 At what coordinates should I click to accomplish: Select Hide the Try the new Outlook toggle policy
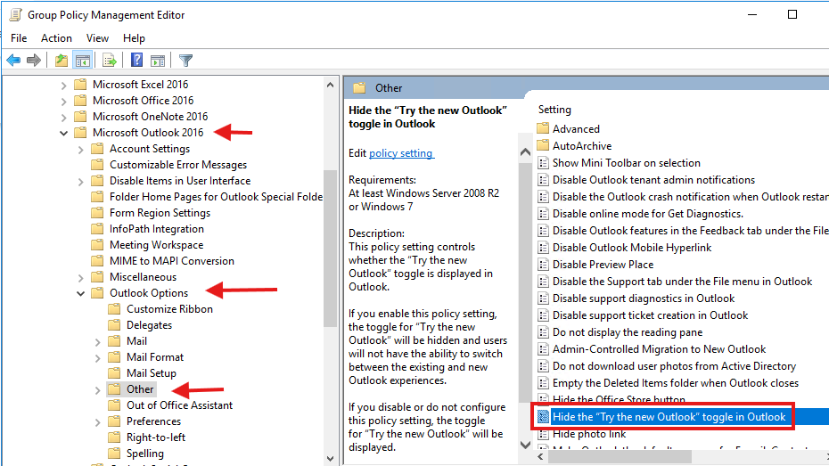tap(669, 416)
